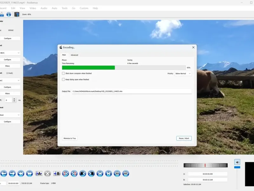Image resolution: width=254 pixels, height=191 pixels.
Task: Click Pause / Abort button
Action: coord(184,138)
